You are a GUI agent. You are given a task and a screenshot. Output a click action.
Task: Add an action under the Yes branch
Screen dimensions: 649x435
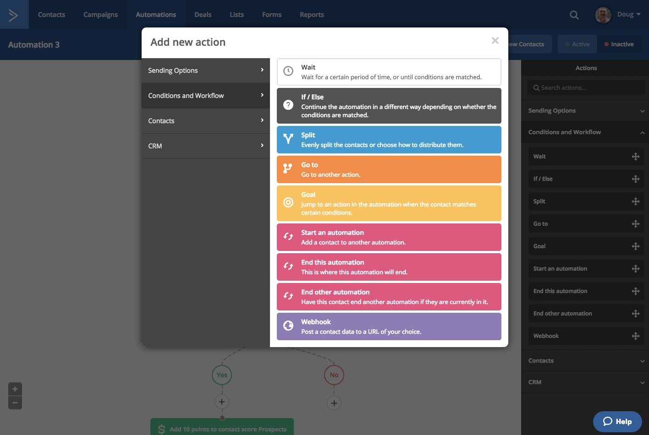coord(222,402)
